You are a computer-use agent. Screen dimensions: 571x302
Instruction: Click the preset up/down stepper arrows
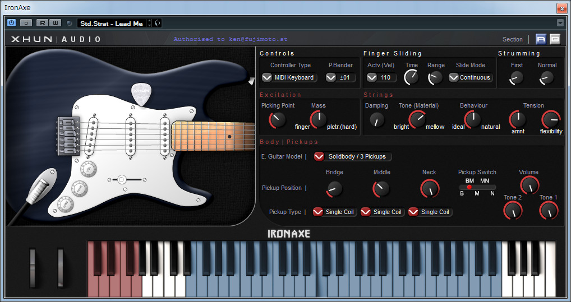pyautogui.click(x=149, y=24)
